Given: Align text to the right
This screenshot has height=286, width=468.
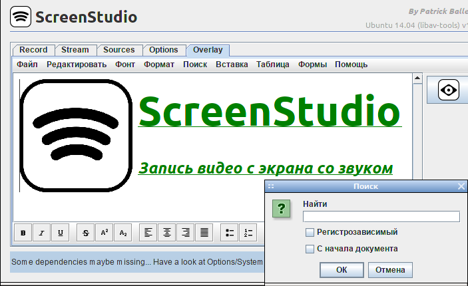Looking at the screenshot, I should [x=185, y=233].
